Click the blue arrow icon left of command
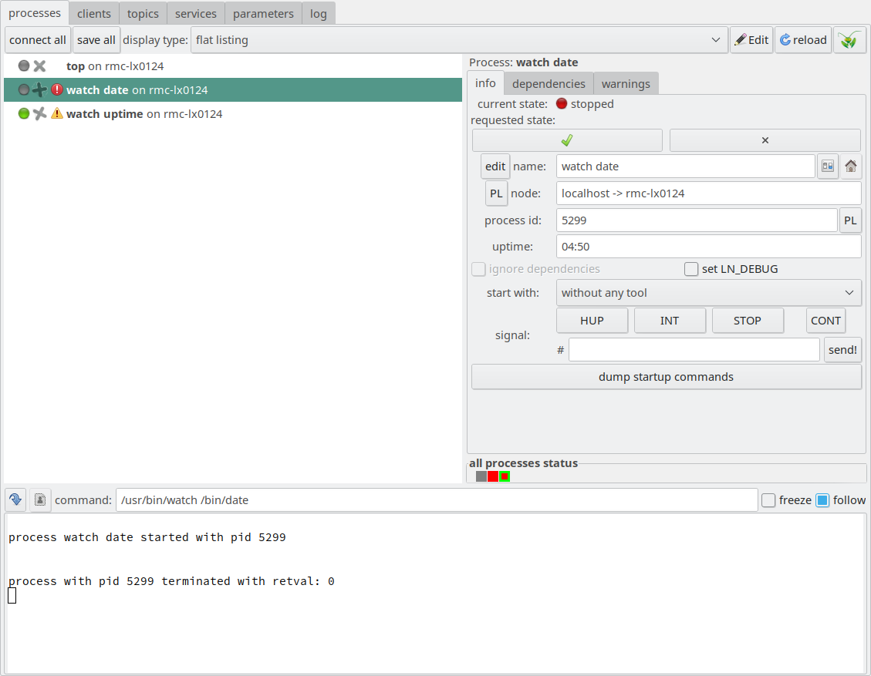Image resolution: width=871 pixels, height=676 pixels. coord(15,500)
